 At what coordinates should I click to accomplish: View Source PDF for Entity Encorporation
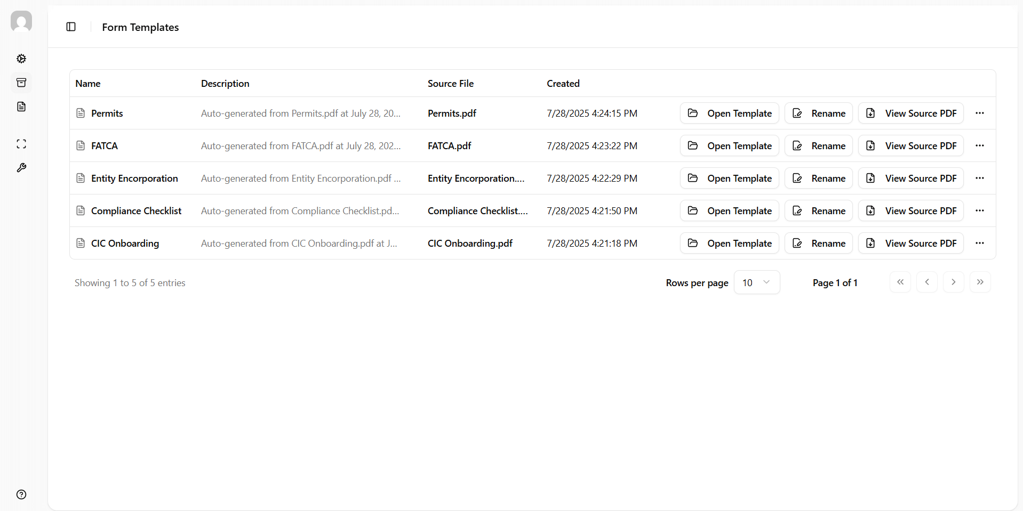tap(910, 178)
